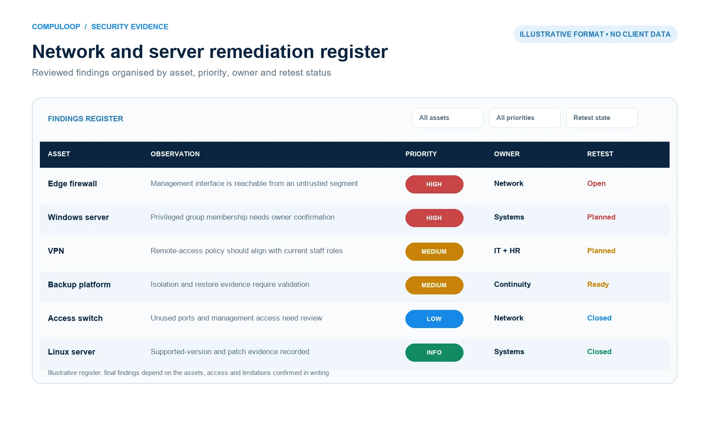Viewport: 709px width, 425px height.
Task: Select the Edge firewall asset name
Action: [72, 184]
